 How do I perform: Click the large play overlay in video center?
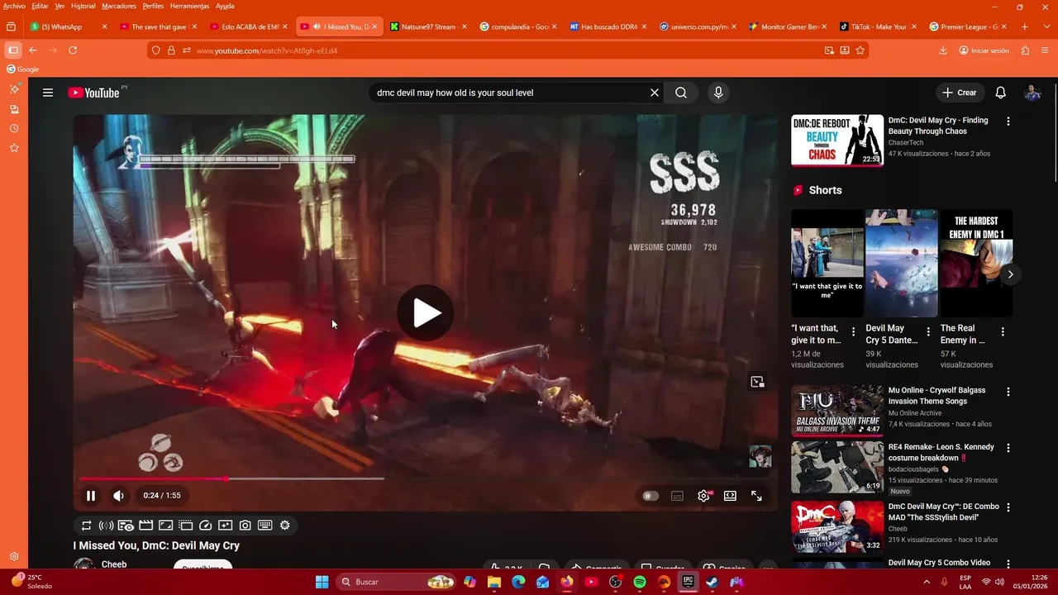[426, 313]
